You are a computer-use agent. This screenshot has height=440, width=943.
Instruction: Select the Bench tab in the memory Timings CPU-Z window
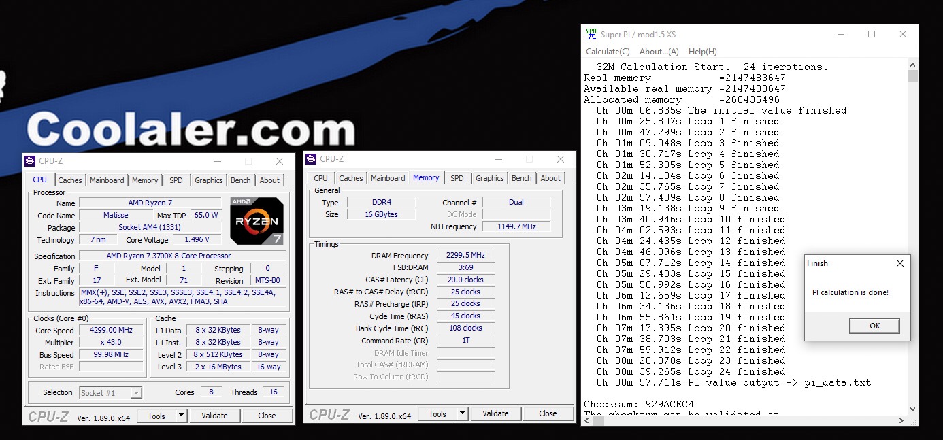point(522,178)
